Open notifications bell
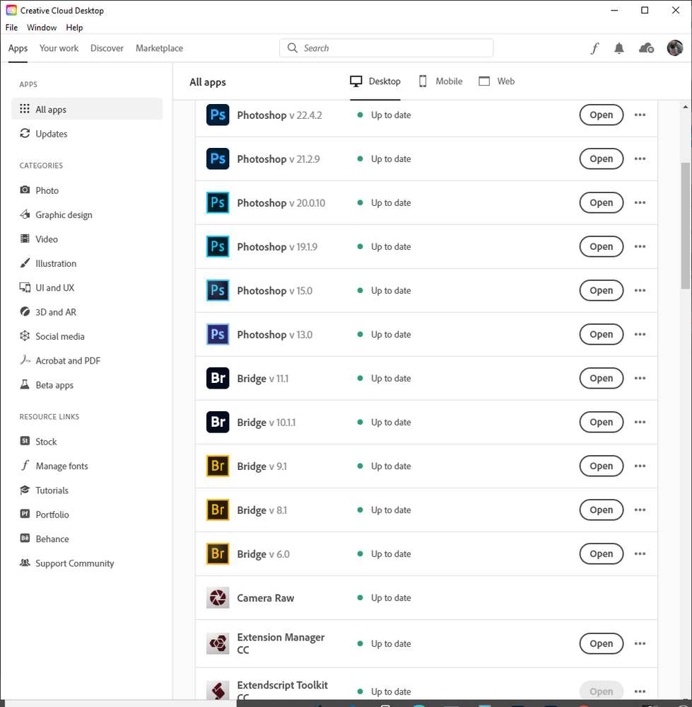Screen dimensions: 692x707 pos(619,48)
